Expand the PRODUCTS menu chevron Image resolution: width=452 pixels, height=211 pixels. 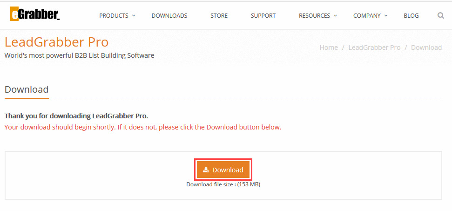(134, 15)
